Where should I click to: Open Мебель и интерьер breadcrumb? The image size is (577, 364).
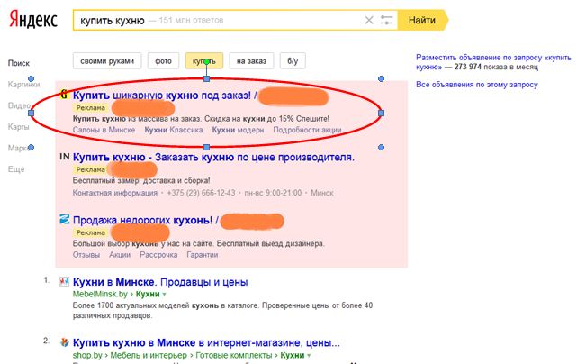point(149,355)
